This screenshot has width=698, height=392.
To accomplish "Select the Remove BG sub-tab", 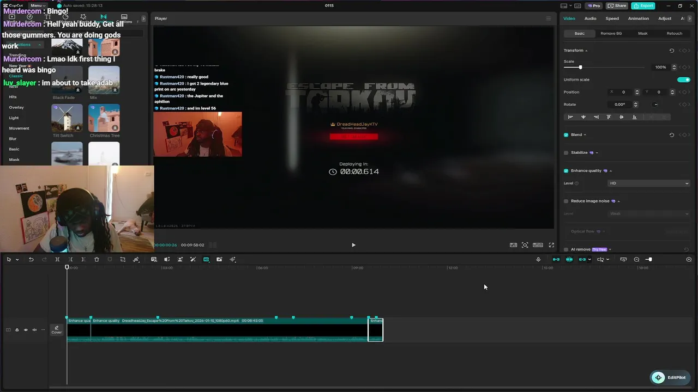I will click(x=611, y=34).
